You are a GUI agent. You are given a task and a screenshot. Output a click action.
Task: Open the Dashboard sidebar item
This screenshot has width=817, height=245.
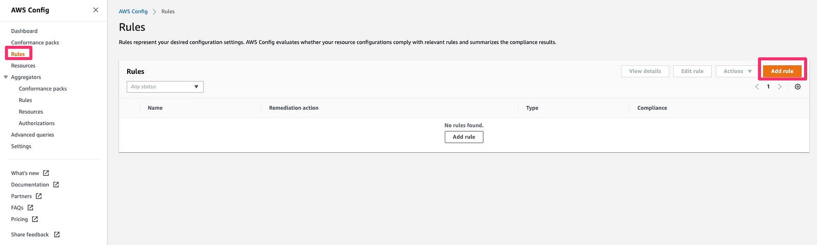25,31
